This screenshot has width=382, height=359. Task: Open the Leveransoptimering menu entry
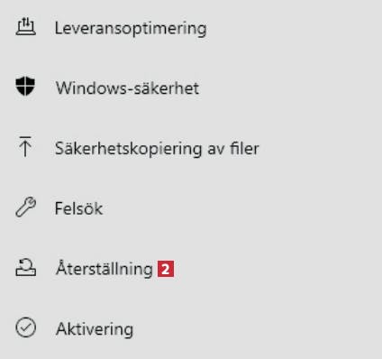coord(191,28)
